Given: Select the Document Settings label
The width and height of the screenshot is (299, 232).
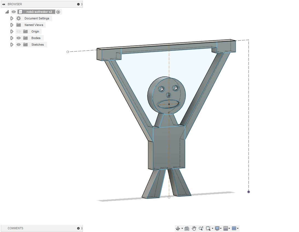Looking at the screenshot, I should 37,18.
